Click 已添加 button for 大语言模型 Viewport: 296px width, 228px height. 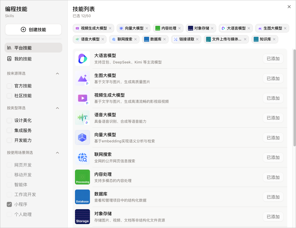[273, 59]
